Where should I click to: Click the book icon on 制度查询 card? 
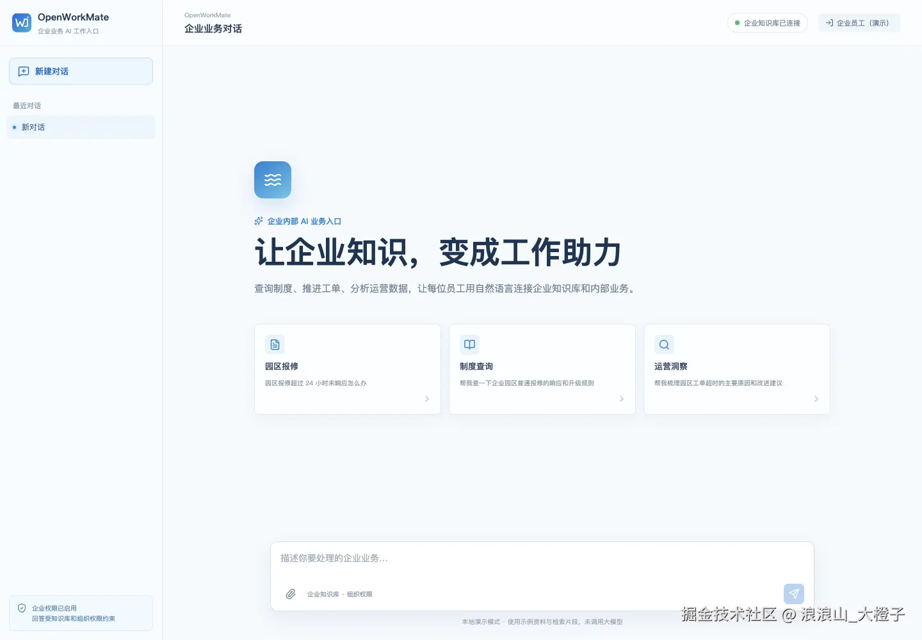470,344
